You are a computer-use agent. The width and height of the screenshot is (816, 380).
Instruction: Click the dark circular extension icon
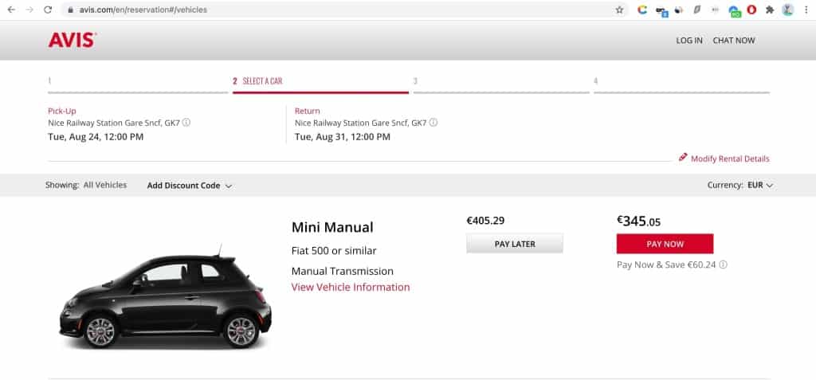click(679, 10)
